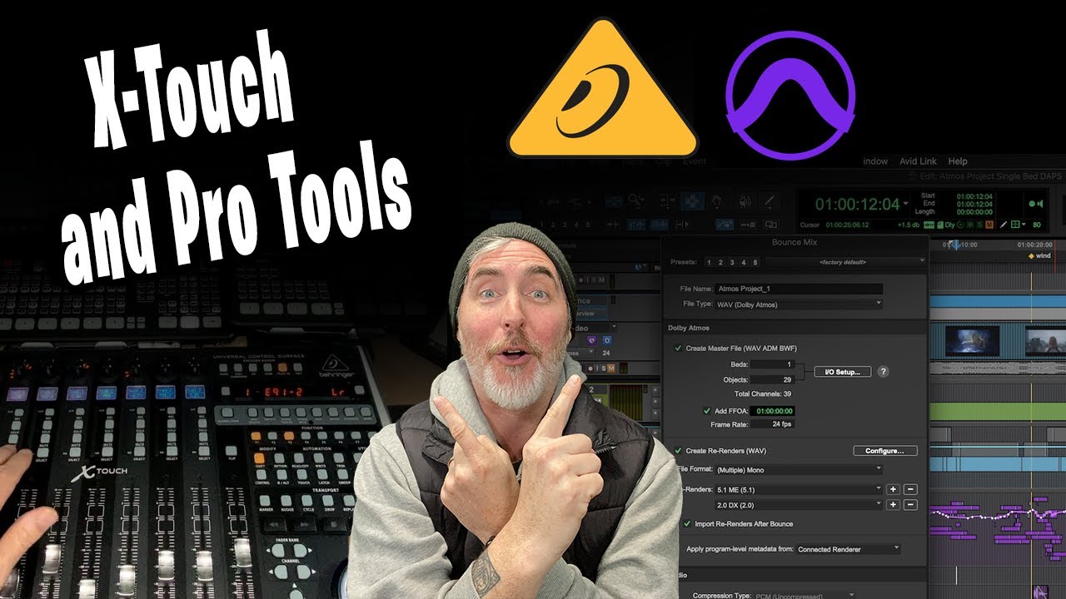
Task: Open the grid value dropdown near 80
Action: 1023,225
